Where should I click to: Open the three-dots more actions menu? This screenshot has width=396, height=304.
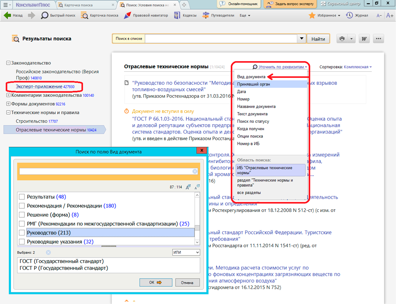point(378,39)
